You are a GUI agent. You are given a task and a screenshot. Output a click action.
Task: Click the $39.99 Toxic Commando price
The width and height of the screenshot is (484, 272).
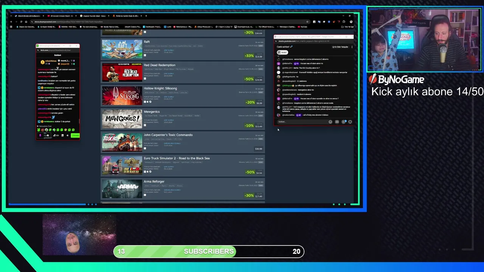pos(259,149)
